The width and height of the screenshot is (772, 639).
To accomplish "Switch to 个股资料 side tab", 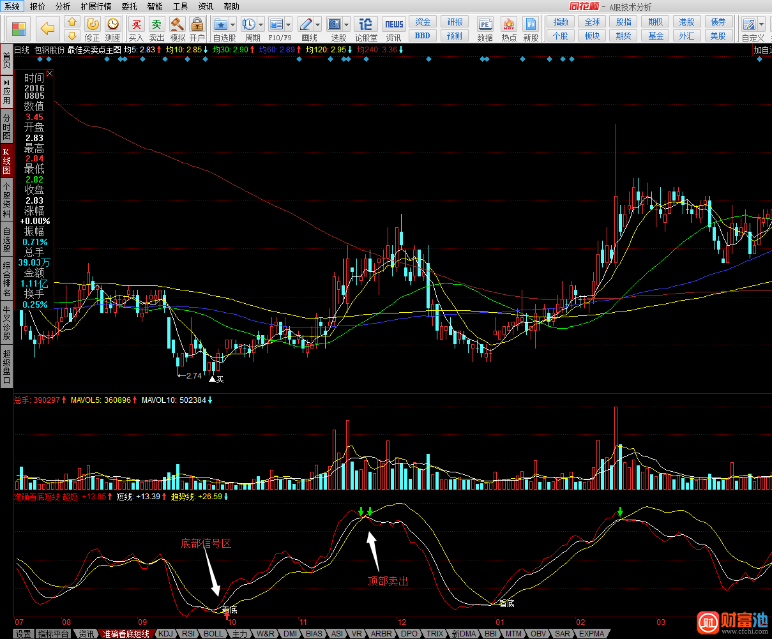I will (6, 200).
